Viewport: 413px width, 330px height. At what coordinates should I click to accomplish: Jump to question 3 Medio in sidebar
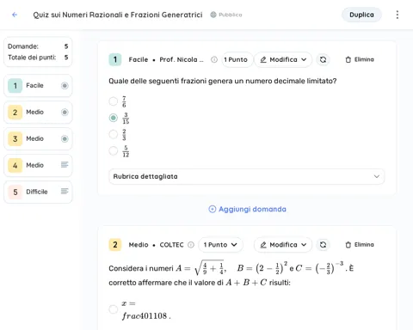(38, 138)
